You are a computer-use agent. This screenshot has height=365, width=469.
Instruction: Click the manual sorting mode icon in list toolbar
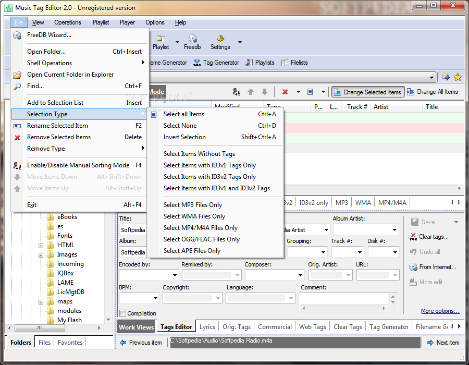237,92
